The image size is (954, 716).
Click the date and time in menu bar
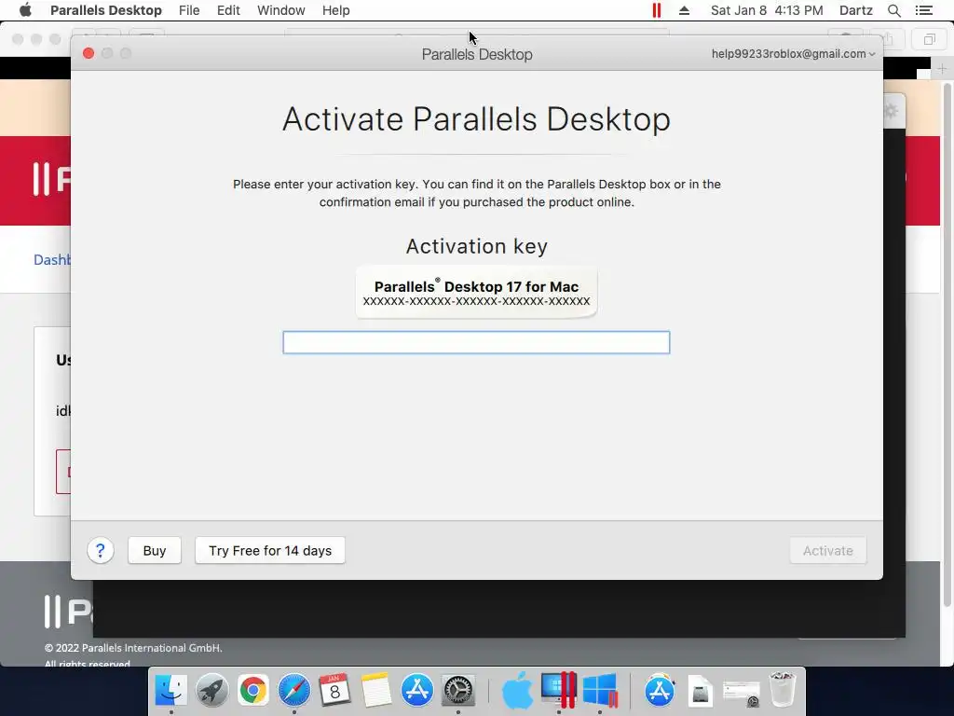click(x=767, y=10)
